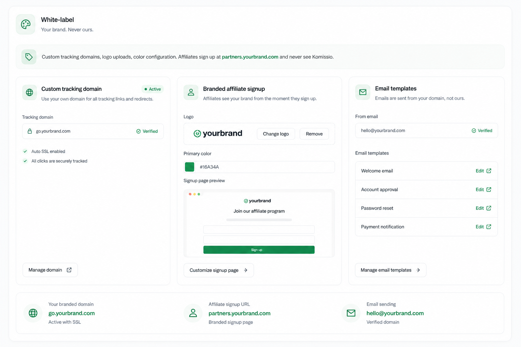Screen dimensions: 521x347
Task: Edit the Payment notification template
Action: point(483,227)
